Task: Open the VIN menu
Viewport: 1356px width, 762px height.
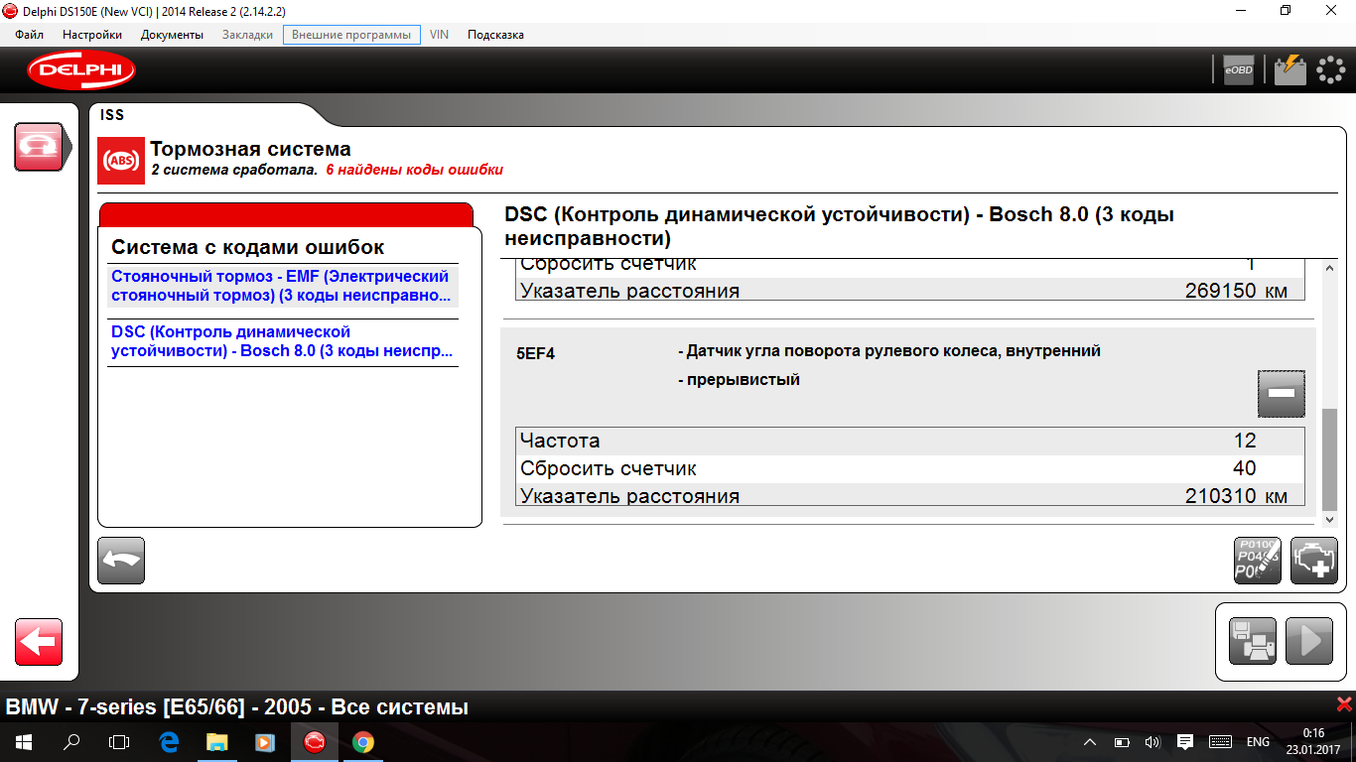Action: point(439,35)
